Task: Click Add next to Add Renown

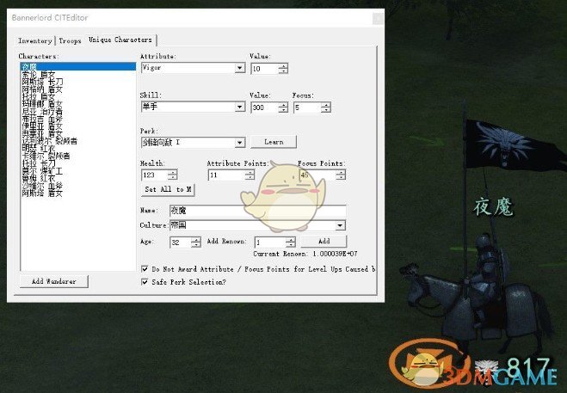Action: 324,241
